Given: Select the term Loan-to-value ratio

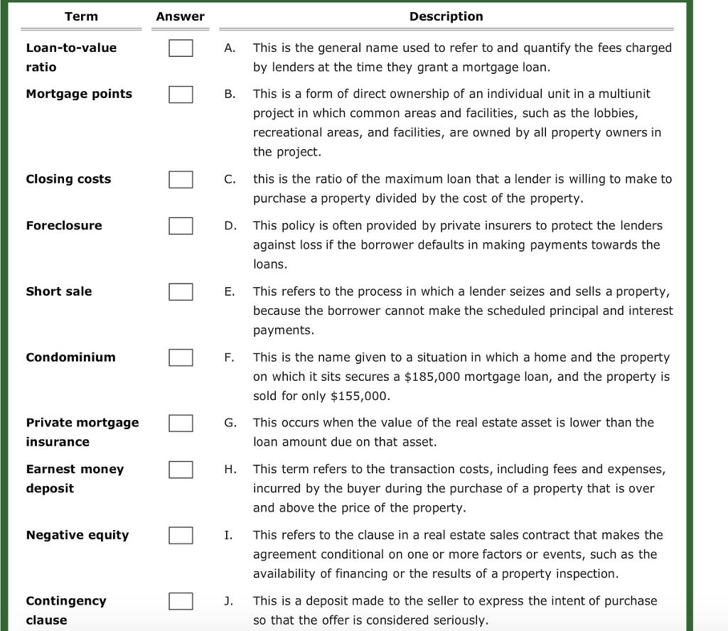Looking at the screenshot, I should click(71, 57).
